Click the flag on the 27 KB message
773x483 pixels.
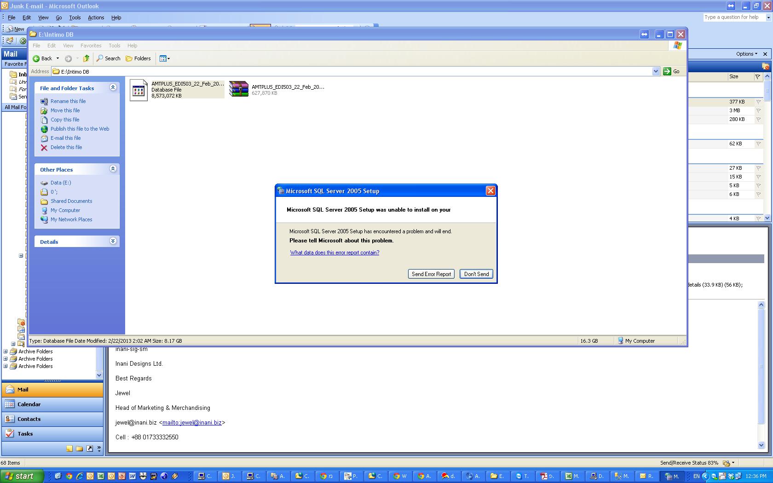758,168
